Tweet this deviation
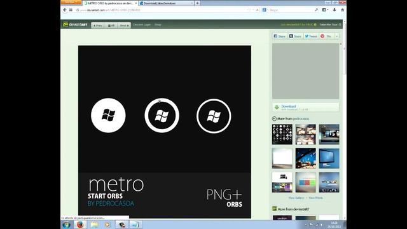The width and height of the screenshot is (407, 229). (311, 36)
